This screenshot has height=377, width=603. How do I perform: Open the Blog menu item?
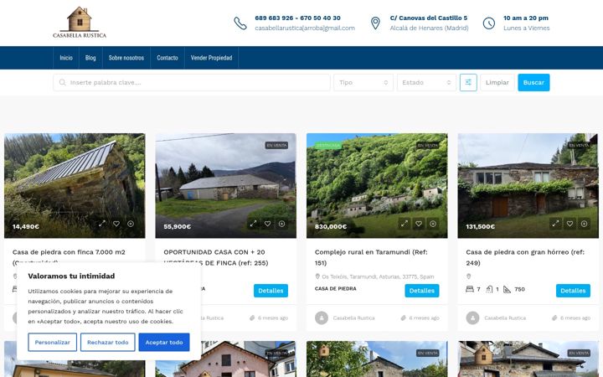[90, 58]
